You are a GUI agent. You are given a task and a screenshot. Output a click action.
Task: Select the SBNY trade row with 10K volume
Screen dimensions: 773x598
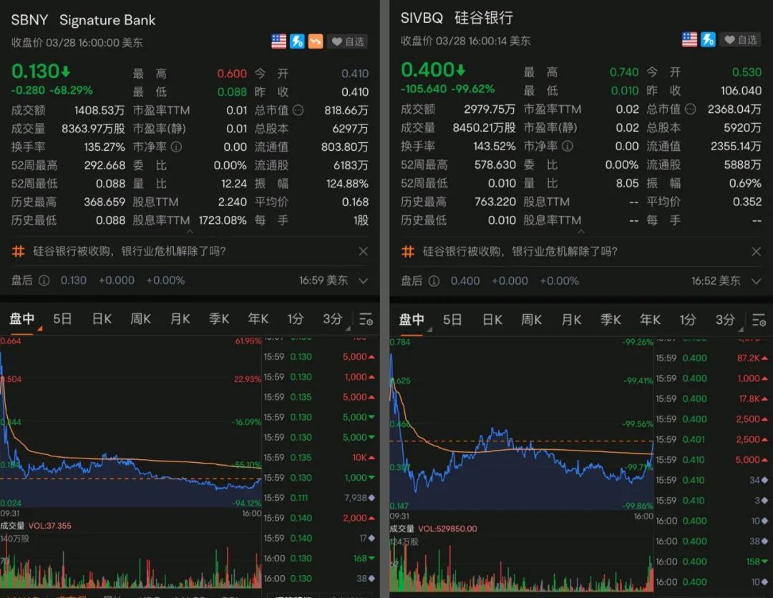[x=319, y=458]
